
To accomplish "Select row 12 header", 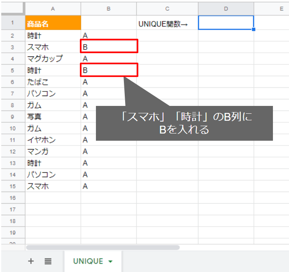I will coord(13,152).
